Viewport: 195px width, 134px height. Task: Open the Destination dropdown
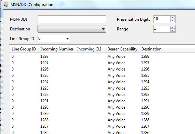click(72, 29)
